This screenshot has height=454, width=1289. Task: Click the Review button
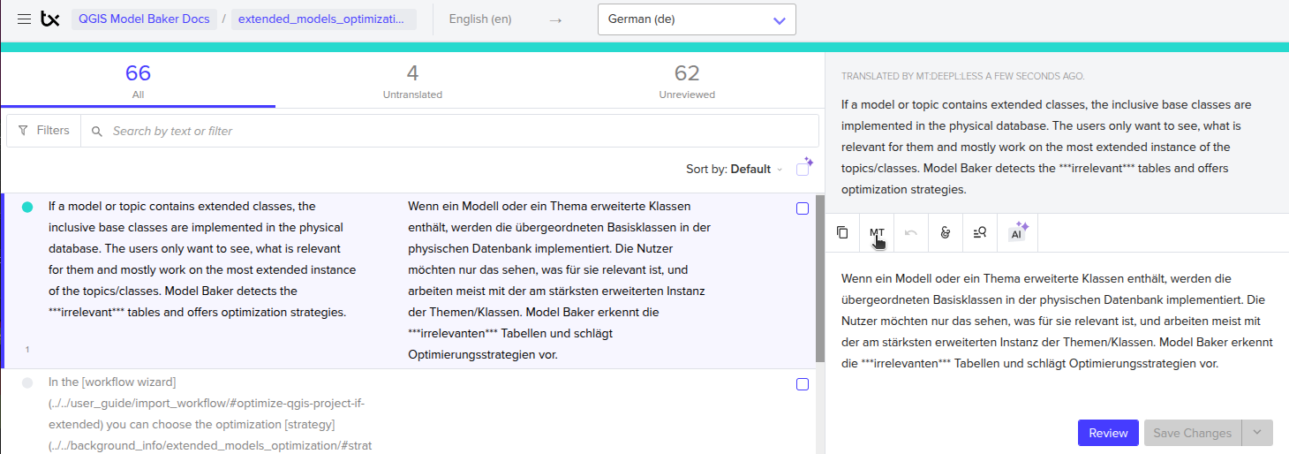(x=1108, y=433)
